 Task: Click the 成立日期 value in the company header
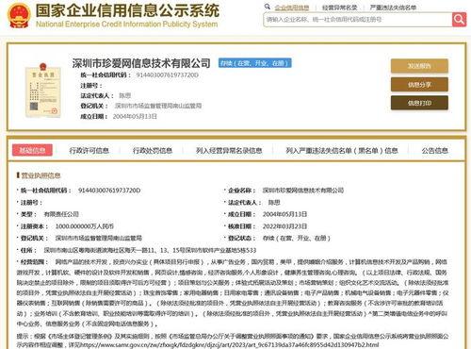tap(135, 117)
